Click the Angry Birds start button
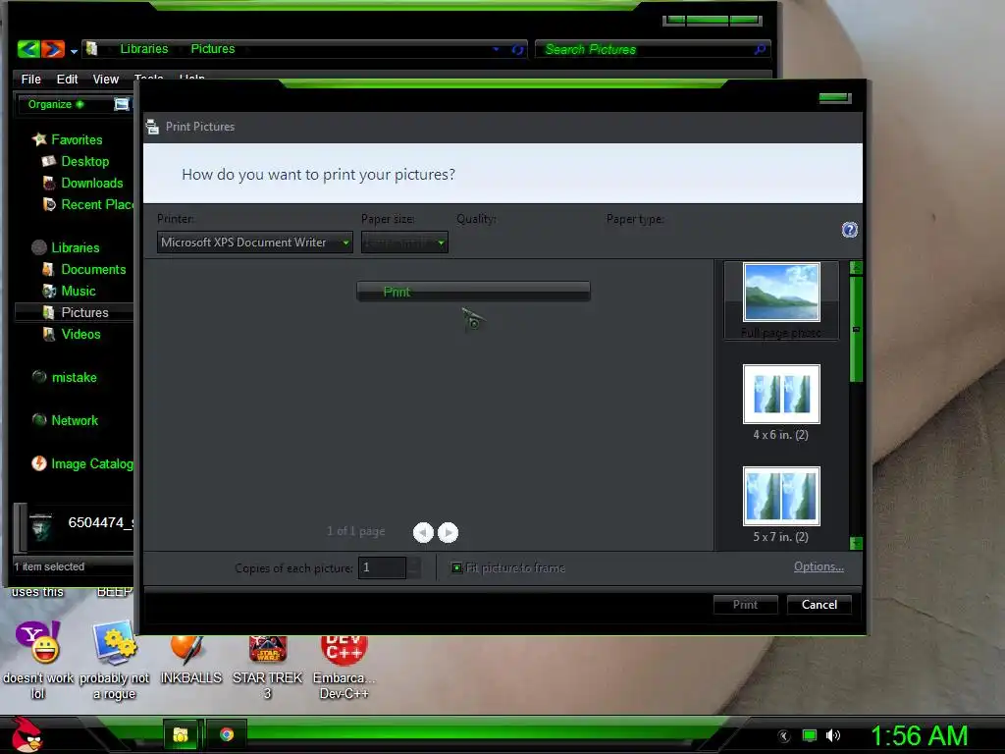 point(26,734)
